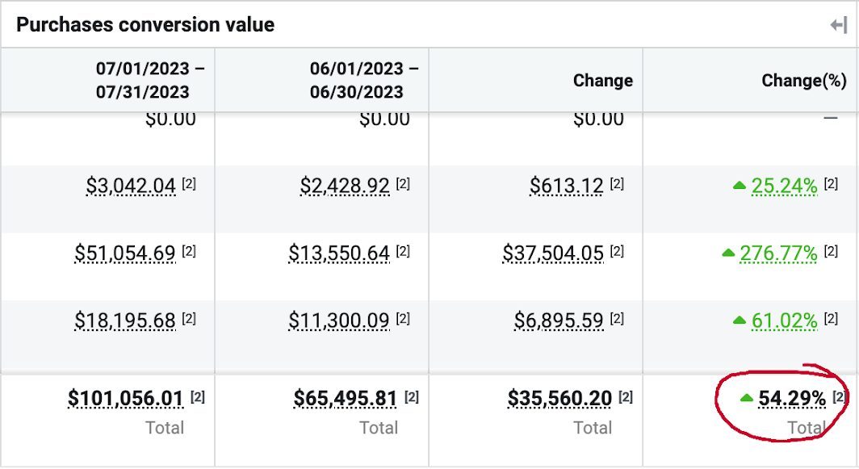
Task: Select the 06/01/2023 – 06/30/2023 column header
Action: tap(364, 80)
